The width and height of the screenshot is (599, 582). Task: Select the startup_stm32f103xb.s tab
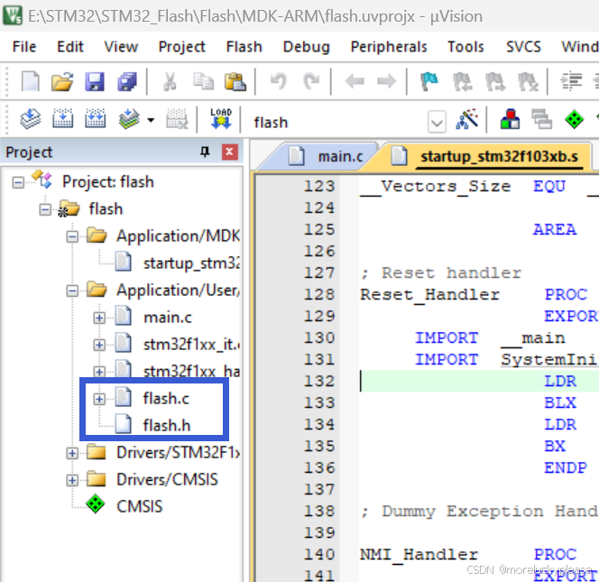click(485, 157)
